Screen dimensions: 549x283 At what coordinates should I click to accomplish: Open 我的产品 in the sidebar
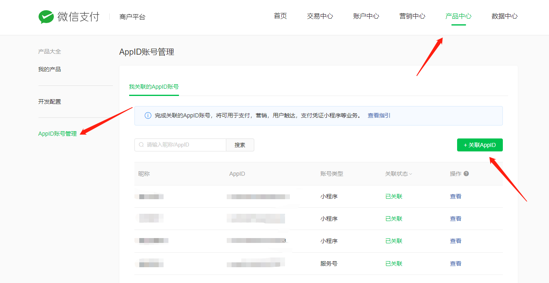click(49, 69)
